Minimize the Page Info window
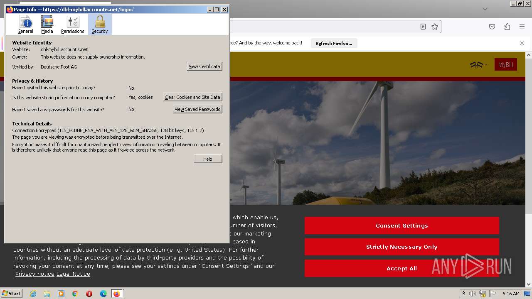532x299 pixels. (x=210, y=9)
